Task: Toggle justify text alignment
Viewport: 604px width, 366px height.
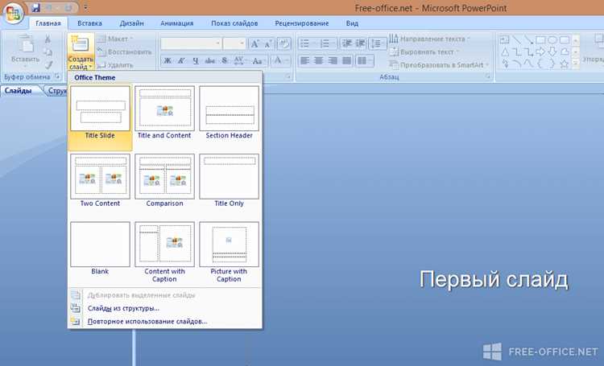Action: (346, 61)
